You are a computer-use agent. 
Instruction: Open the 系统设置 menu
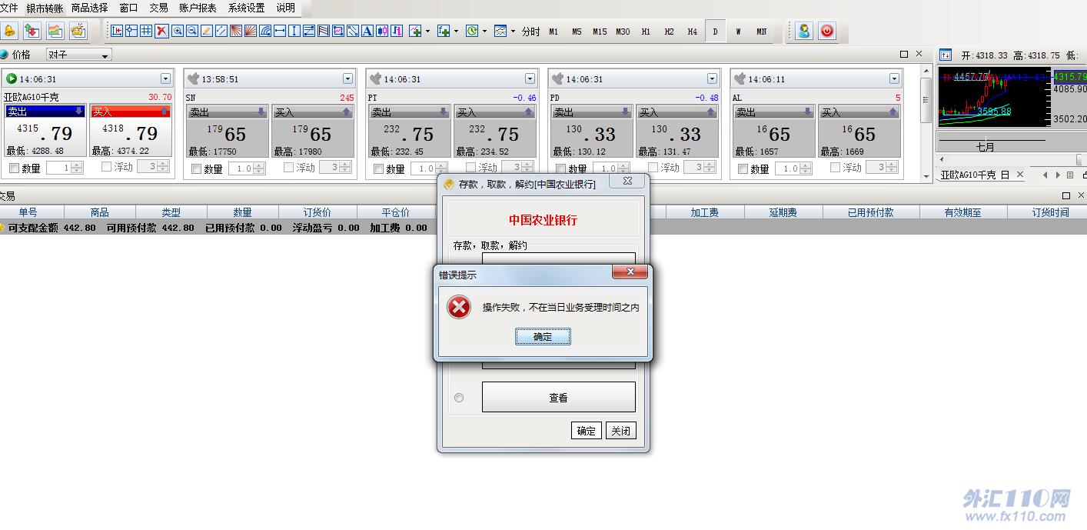[246, 8]
